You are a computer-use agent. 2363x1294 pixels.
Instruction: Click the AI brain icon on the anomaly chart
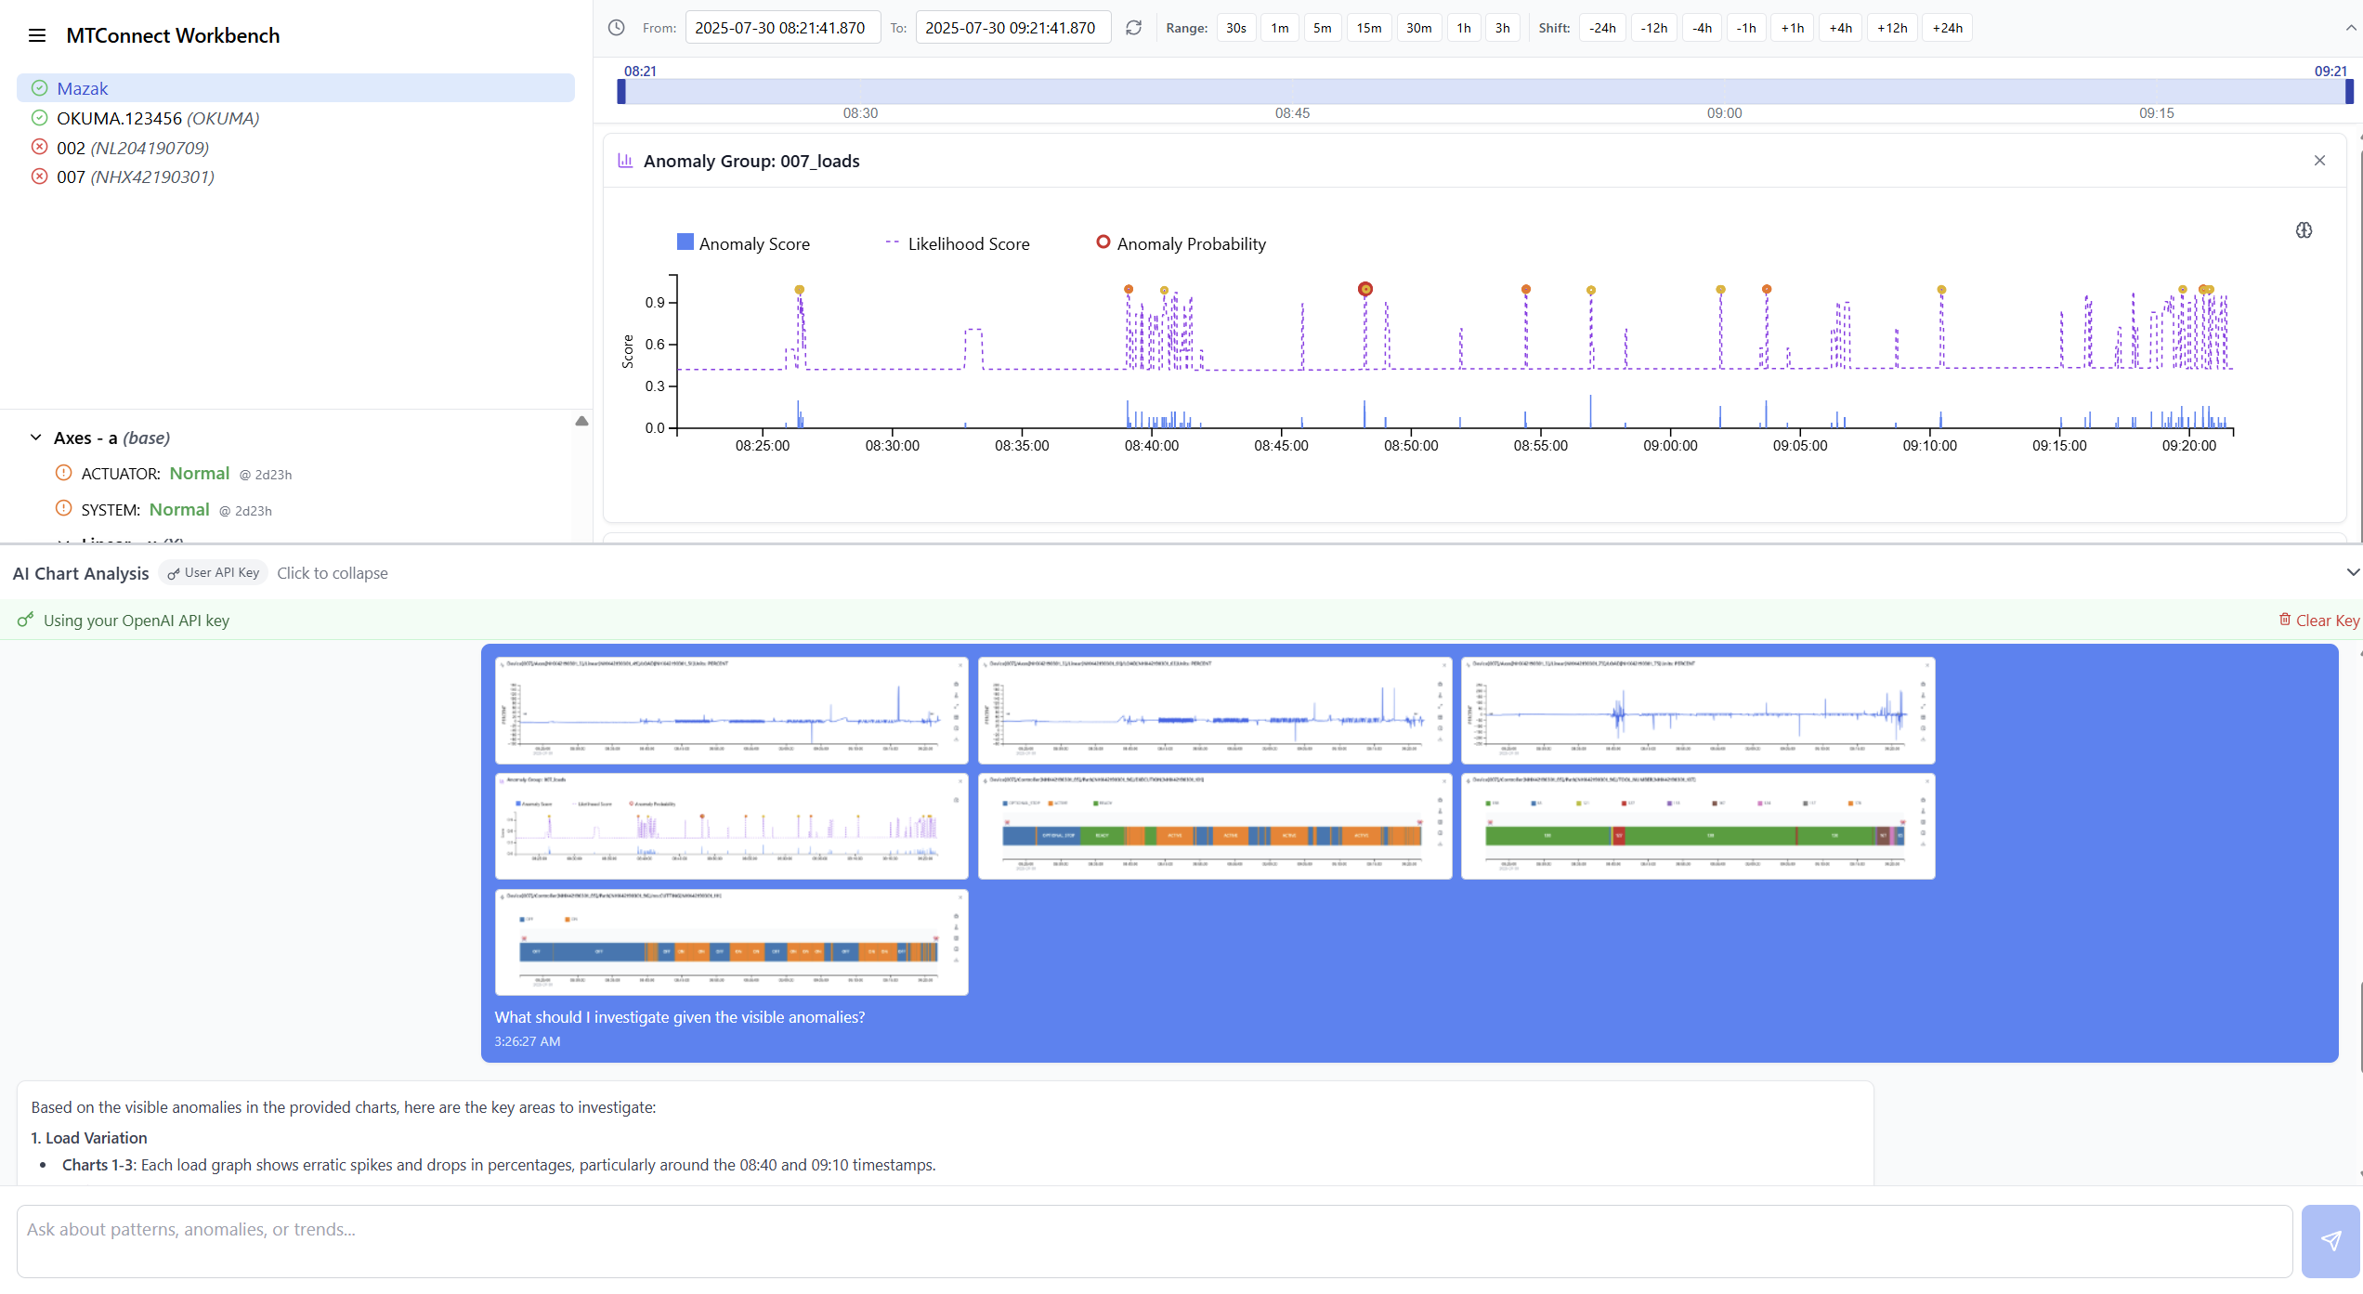point(2304,229)
